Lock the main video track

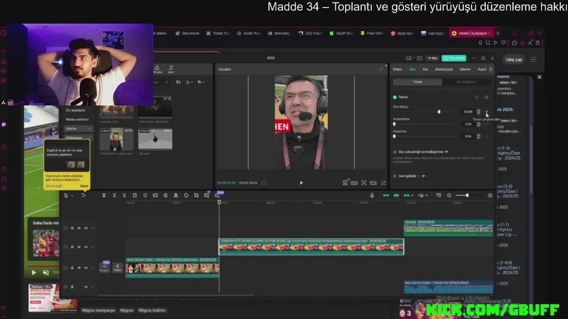72,268
